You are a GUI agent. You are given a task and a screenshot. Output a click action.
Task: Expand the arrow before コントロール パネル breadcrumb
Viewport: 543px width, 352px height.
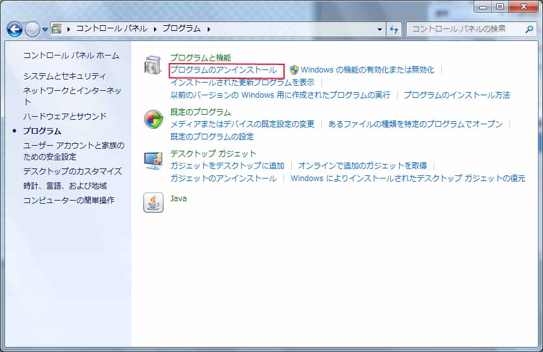[69, 29]
